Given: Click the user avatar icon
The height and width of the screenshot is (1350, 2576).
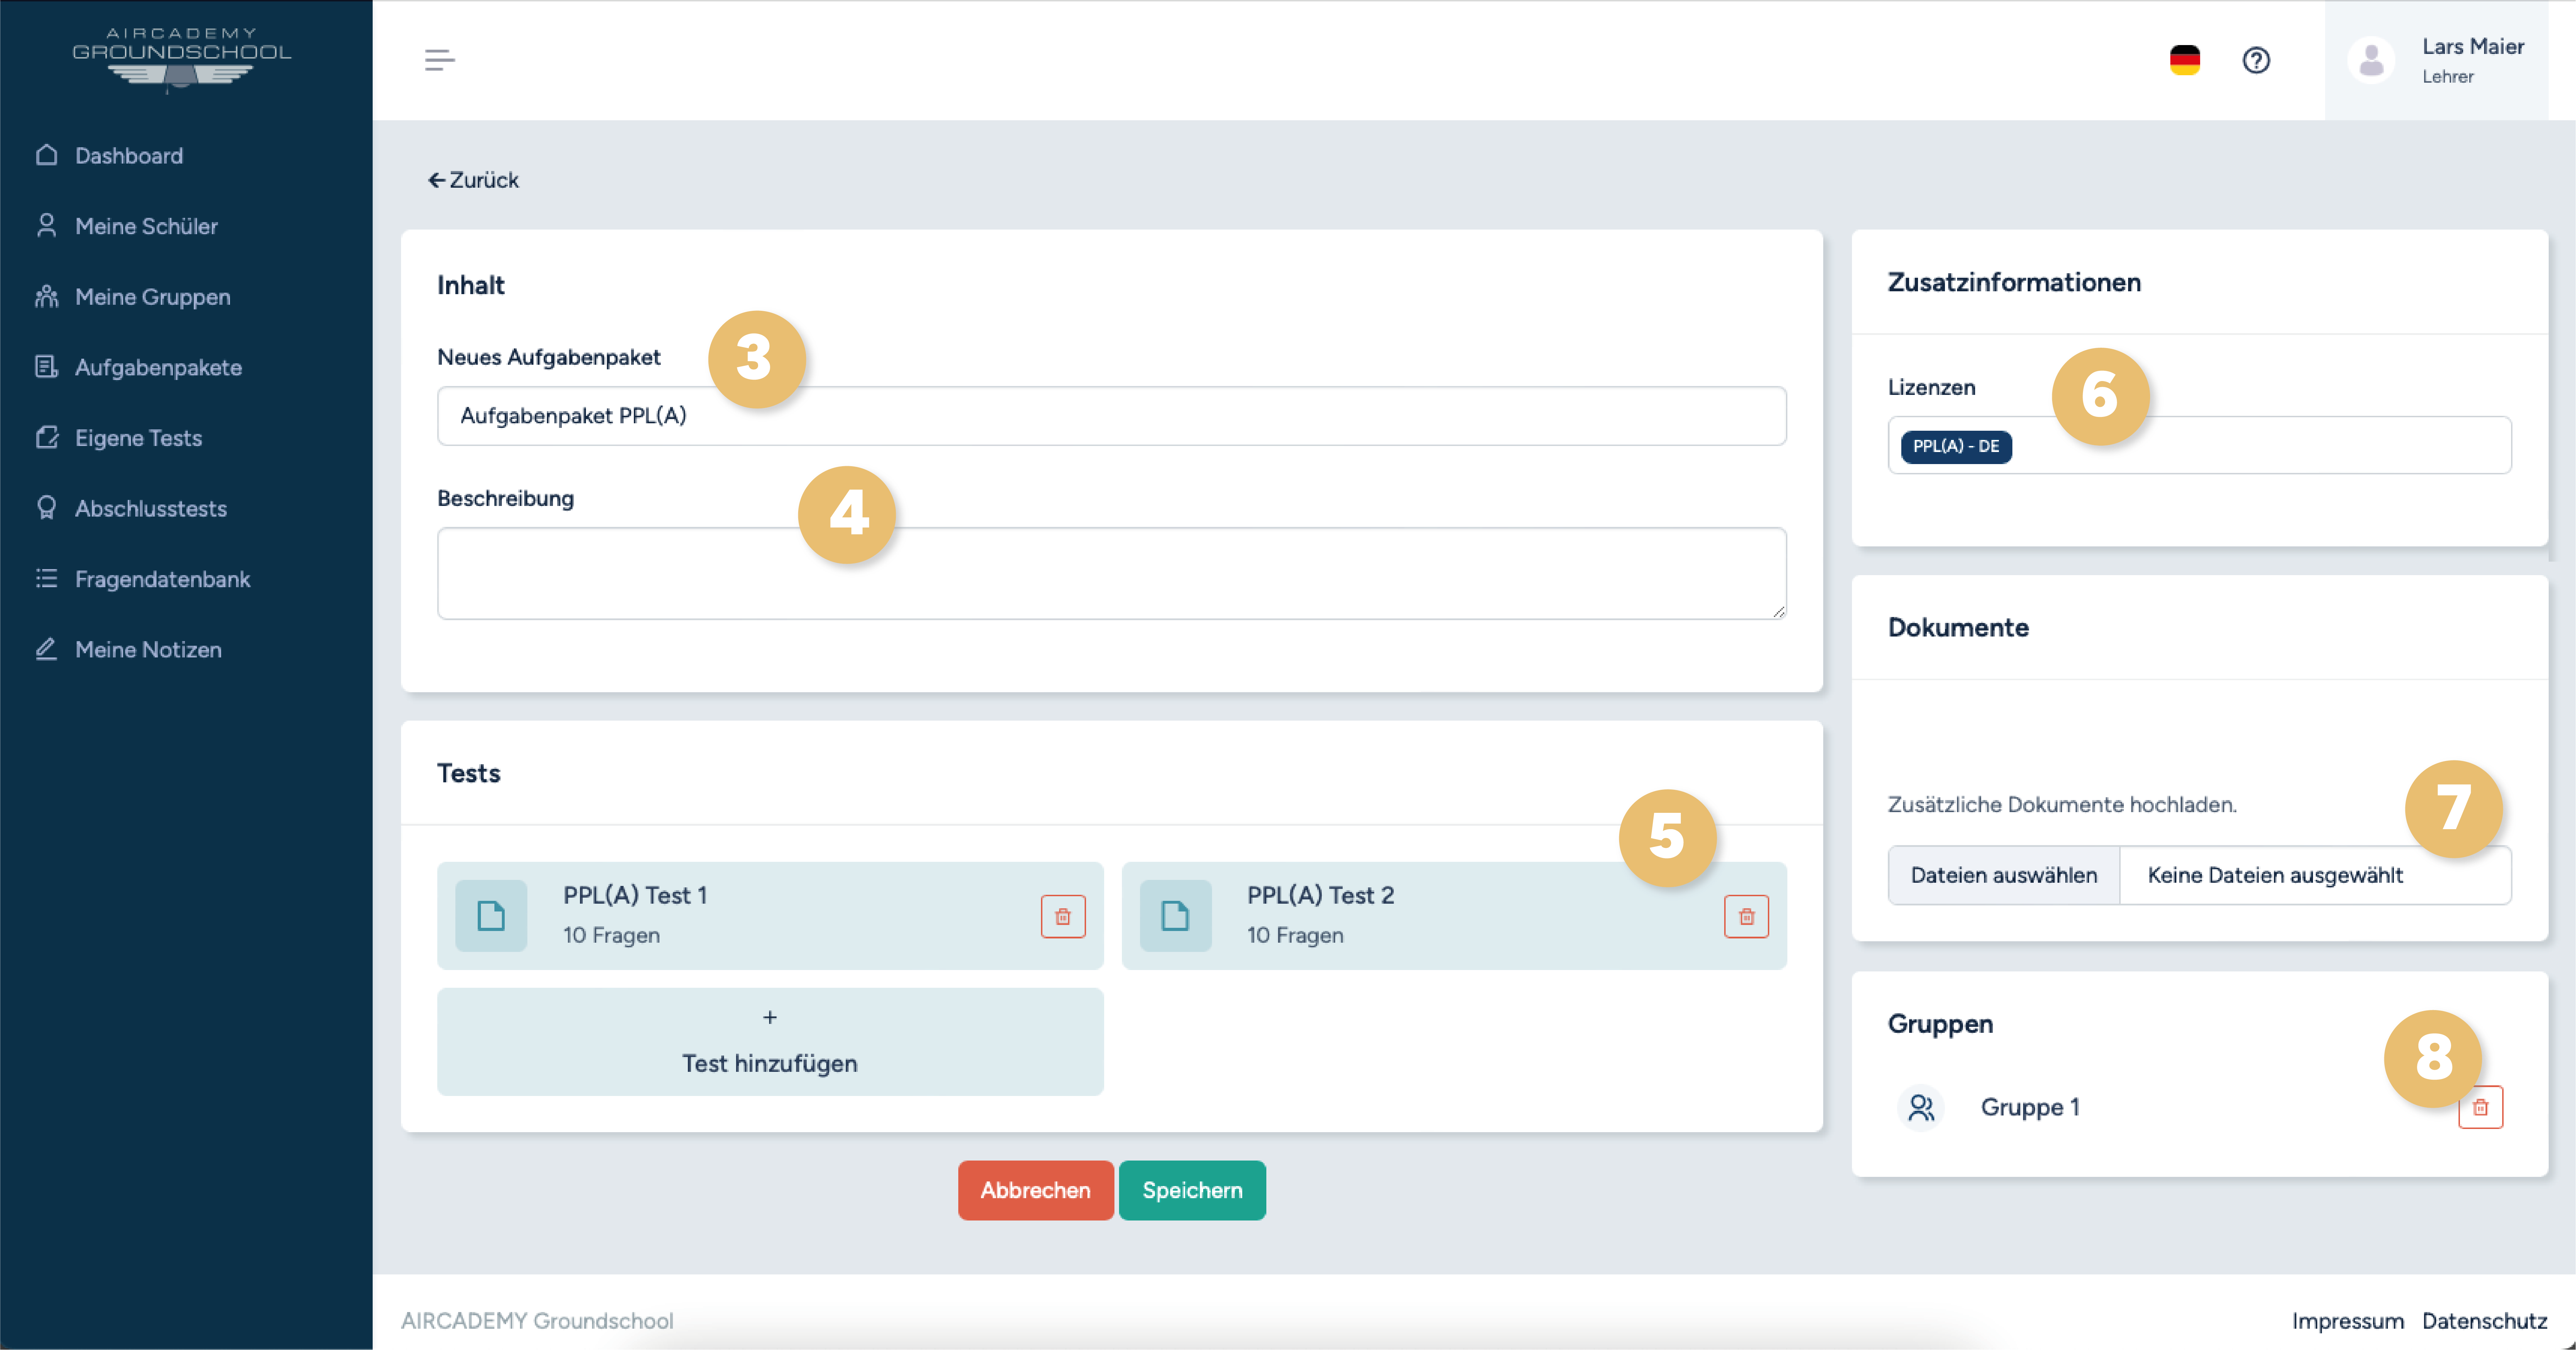Looking at the screenshot, I should pyautogui.click(x=2371, y=60).
